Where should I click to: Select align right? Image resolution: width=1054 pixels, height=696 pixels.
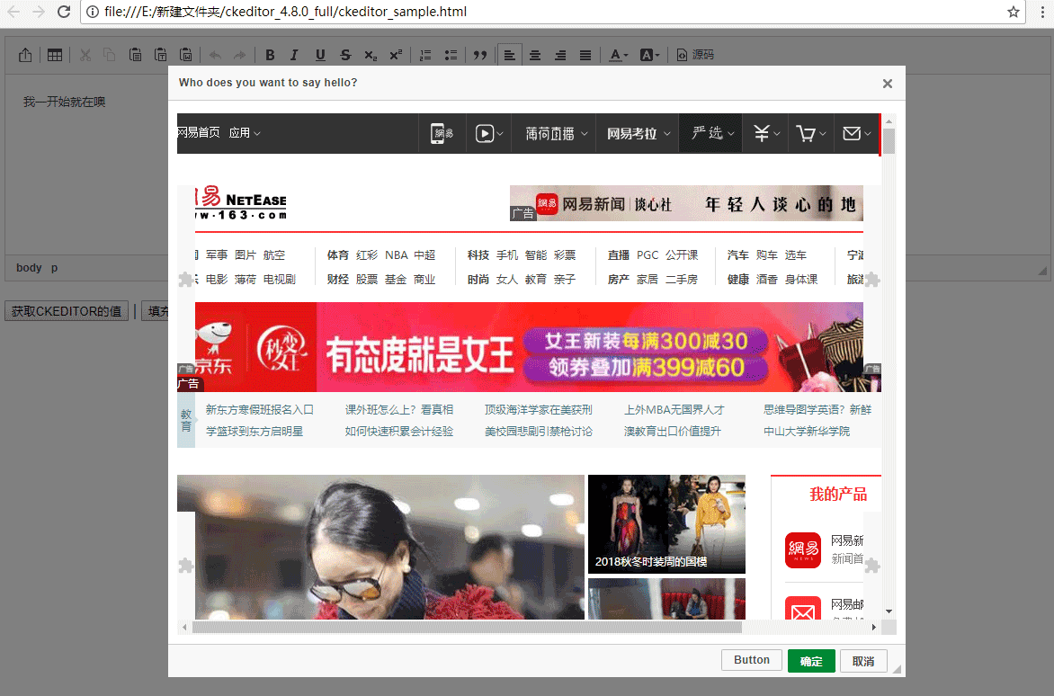[560, 55]
